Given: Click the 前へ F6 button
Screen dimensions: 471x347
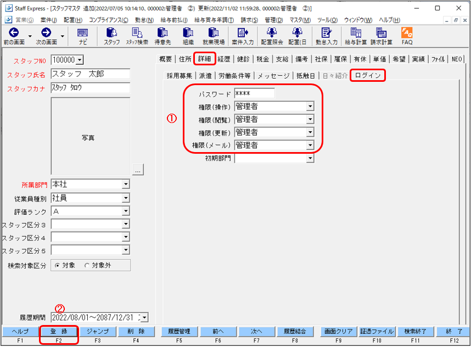Looking at the screenshot, I should coord(218,332).
